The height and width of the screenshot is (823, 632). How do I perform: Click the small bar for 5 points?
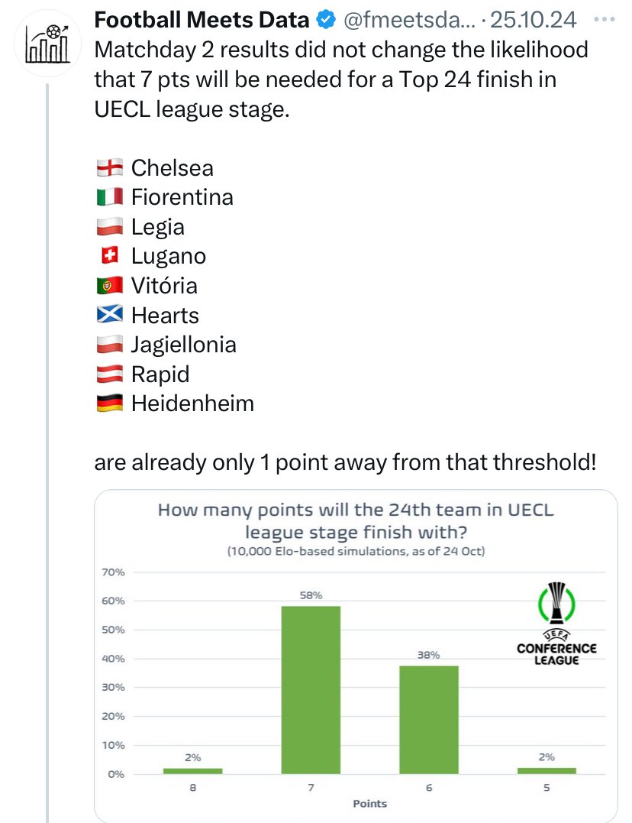click(x=547, y=771)
